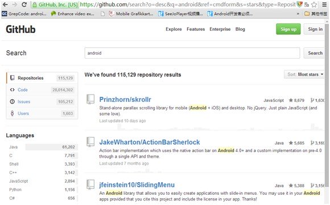Click the translate icon in address bar
This screenshot has height=205, width=330.
pos(307,5)
